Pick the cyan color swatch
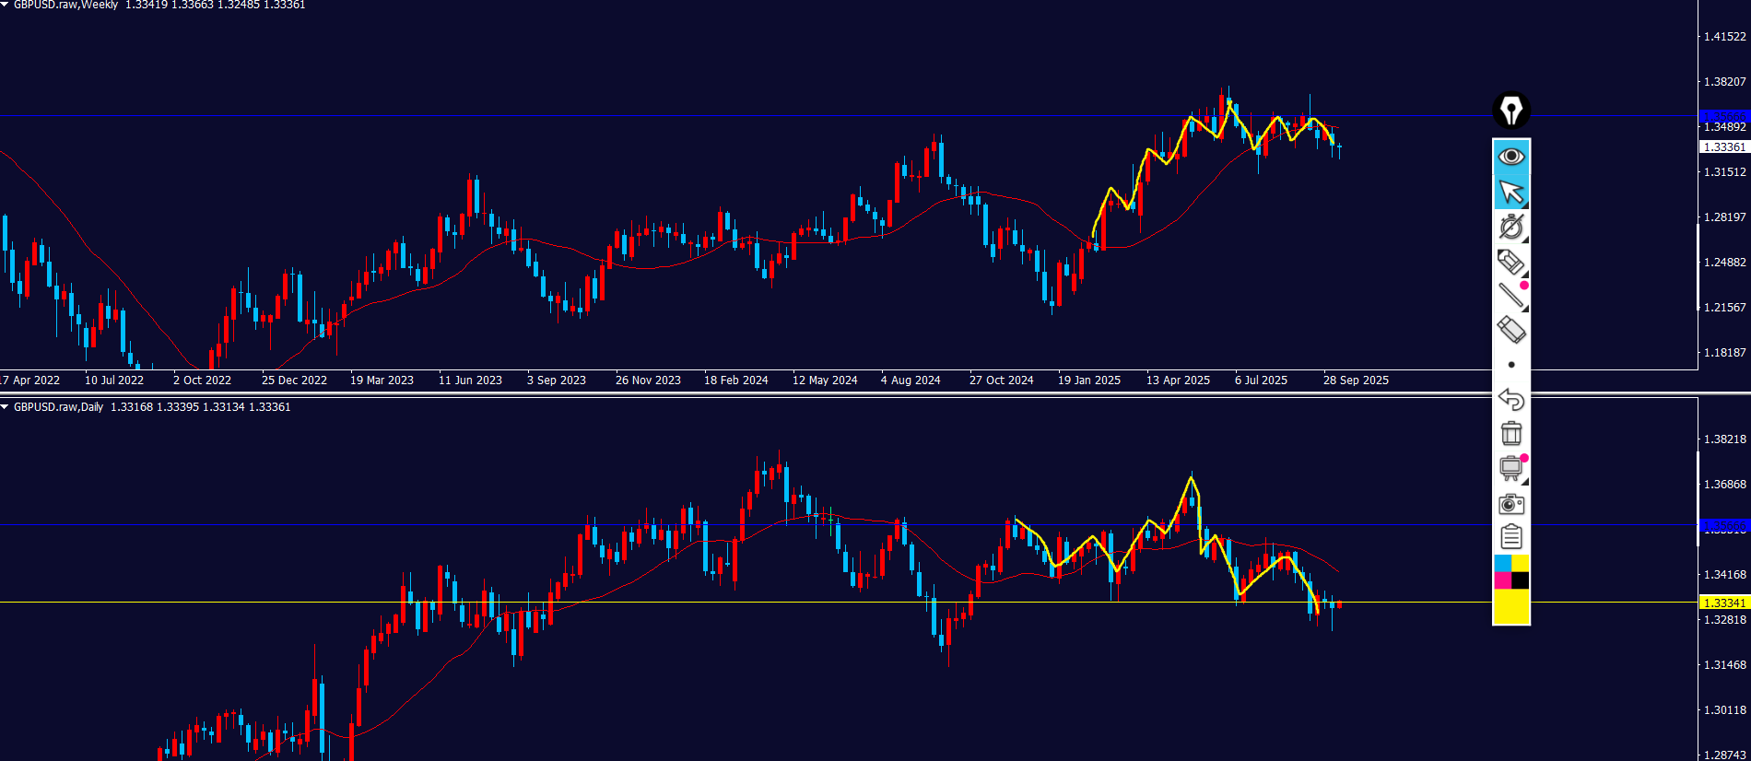The height and width of the screenshot is (761, 1751). 1502,563
